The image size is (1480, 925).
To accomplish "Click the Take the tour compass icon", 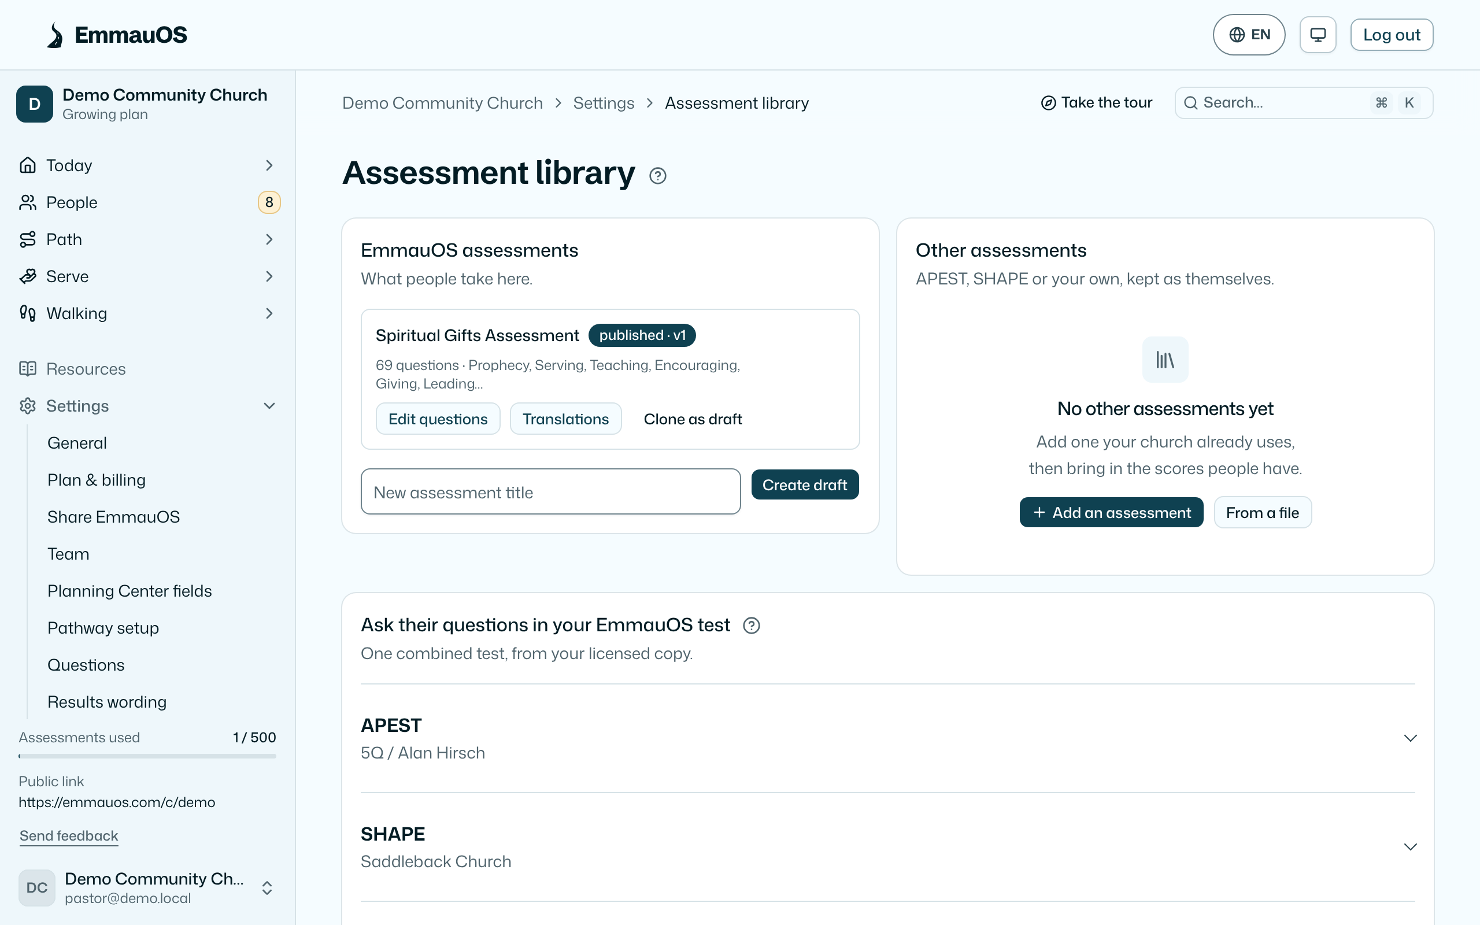I will [x=1048, y=103].
